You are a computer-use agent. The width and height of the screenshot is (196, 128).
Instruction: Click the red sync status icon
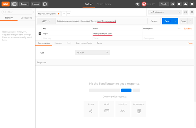(x=144, y=4)
